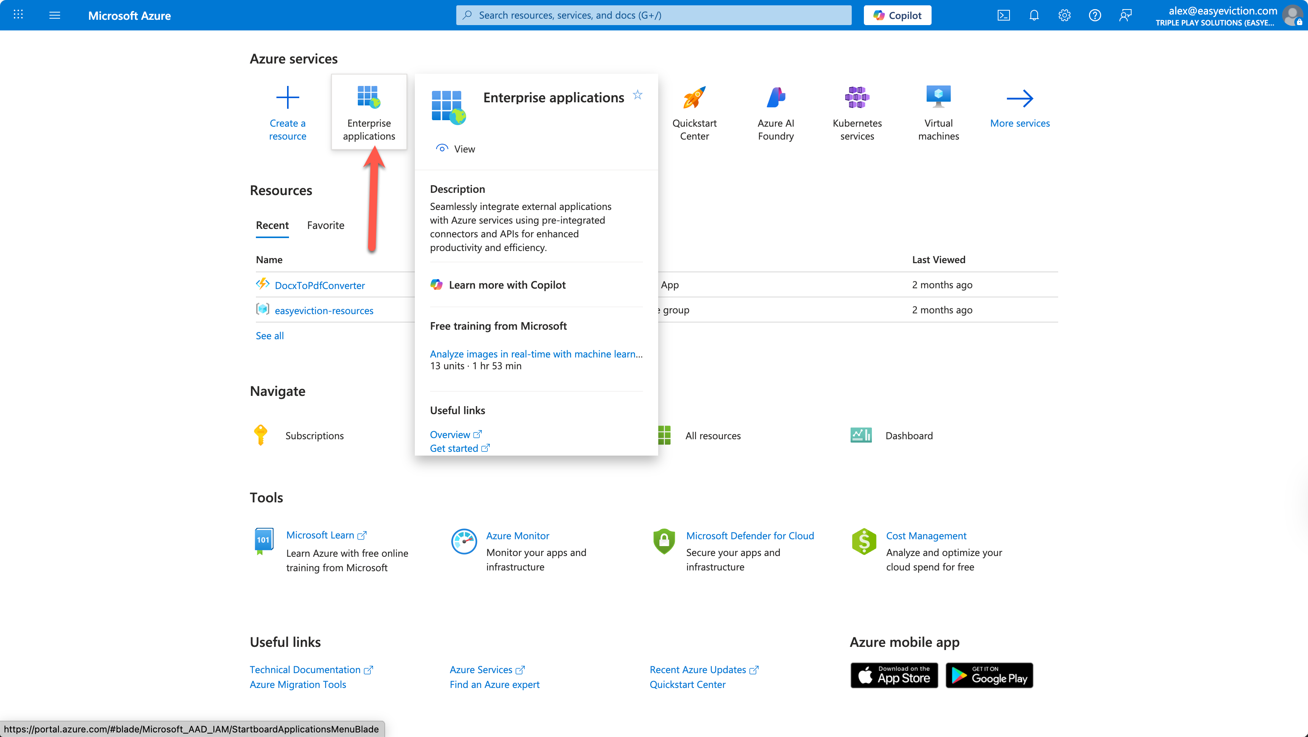The width and height of the screenshot is (1308, 737).
Task: Open the apps grid launcher
Action: [18, 15]
